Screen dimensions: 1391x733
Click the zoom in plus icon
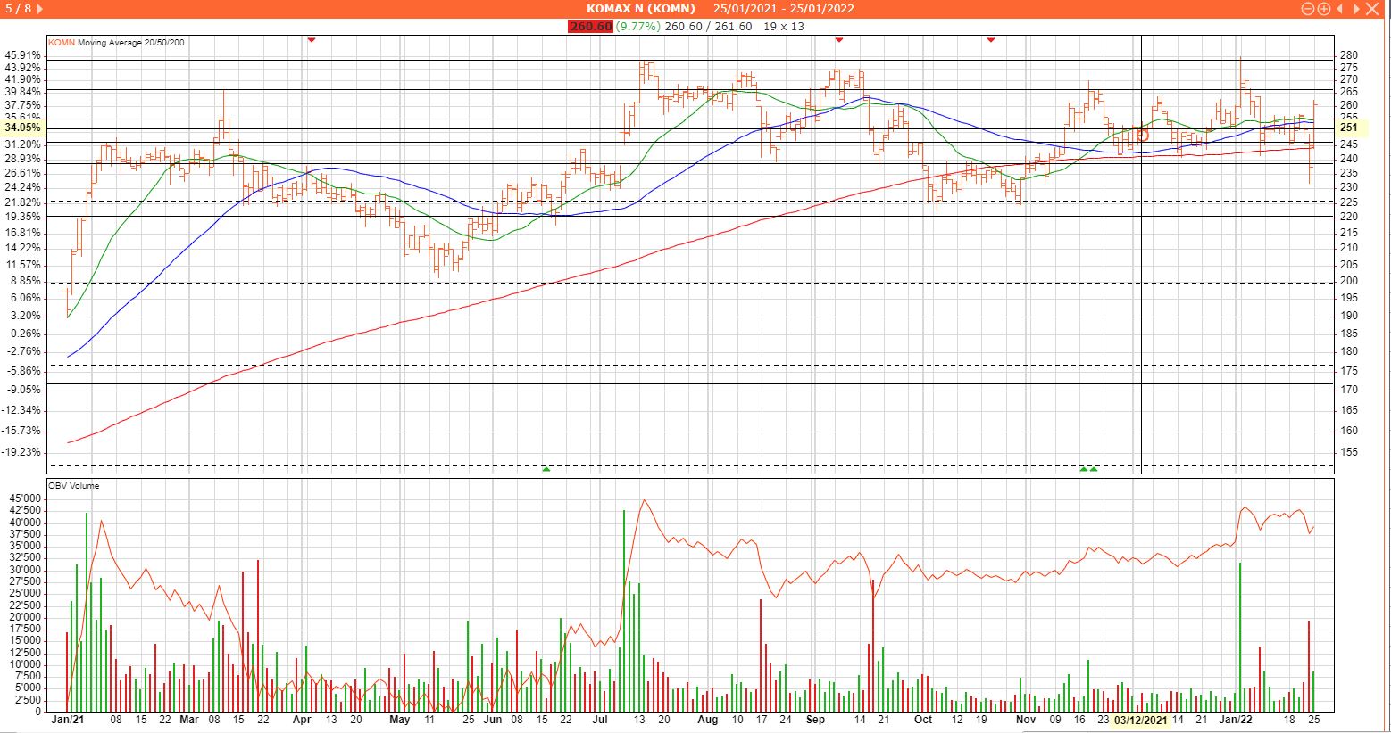1322,9
